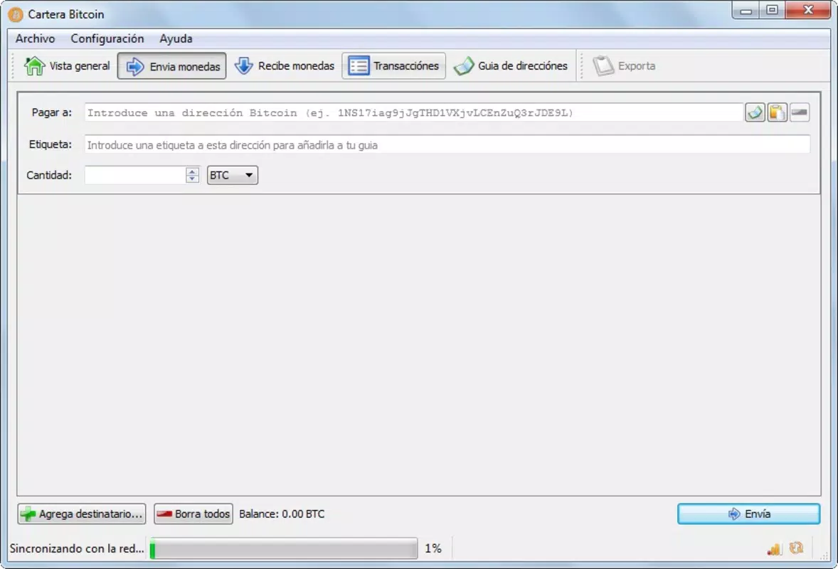Choose address from address book icon
The height and width of the screenshot is (569, 838).
pos(755,112)
